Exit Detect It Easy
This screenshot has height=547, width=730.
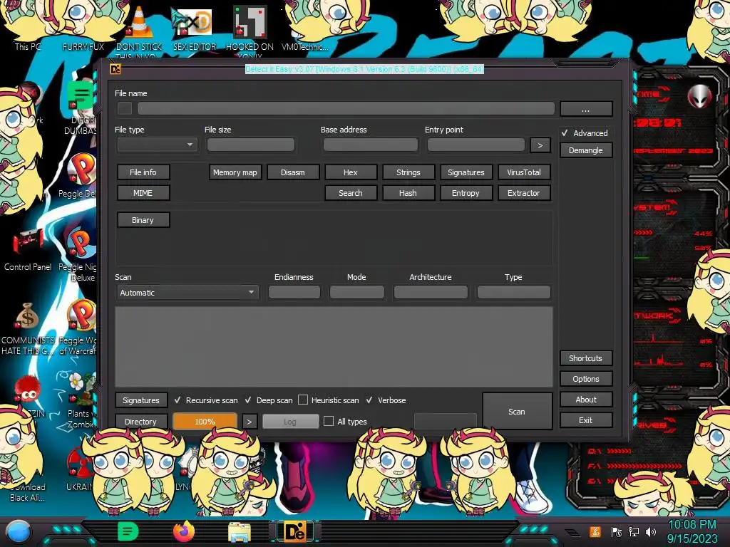click(586, 420)
